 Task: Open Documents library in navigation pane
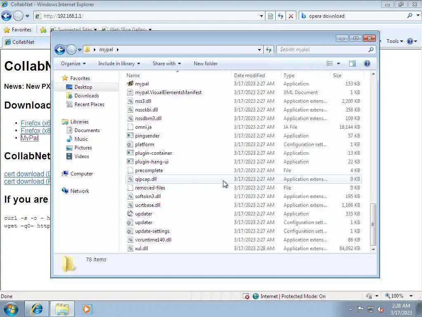click(87, 130)
